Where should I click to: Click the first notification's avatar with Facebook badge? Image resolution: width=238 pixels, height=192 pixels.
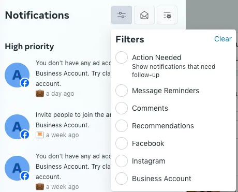pos(17,75)
